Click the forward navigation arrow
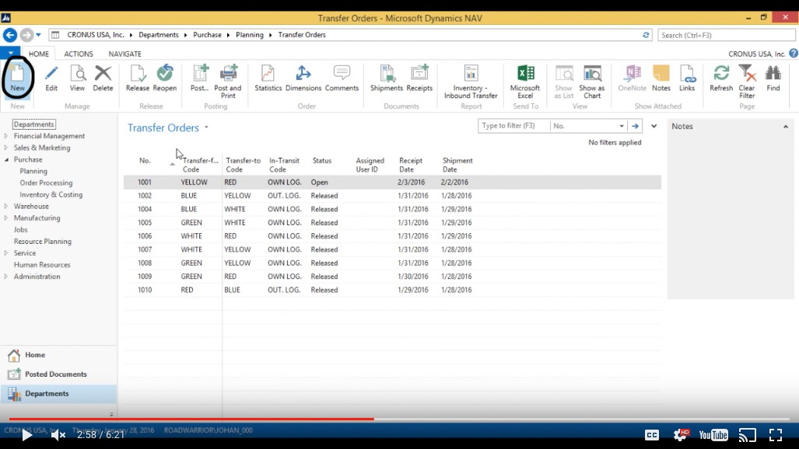The width and height of the screenshot is (799, 449). 26,35
